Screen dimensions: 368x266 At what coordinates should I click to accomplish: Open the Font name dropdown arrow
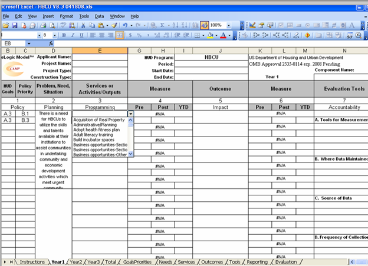(39, 35)
